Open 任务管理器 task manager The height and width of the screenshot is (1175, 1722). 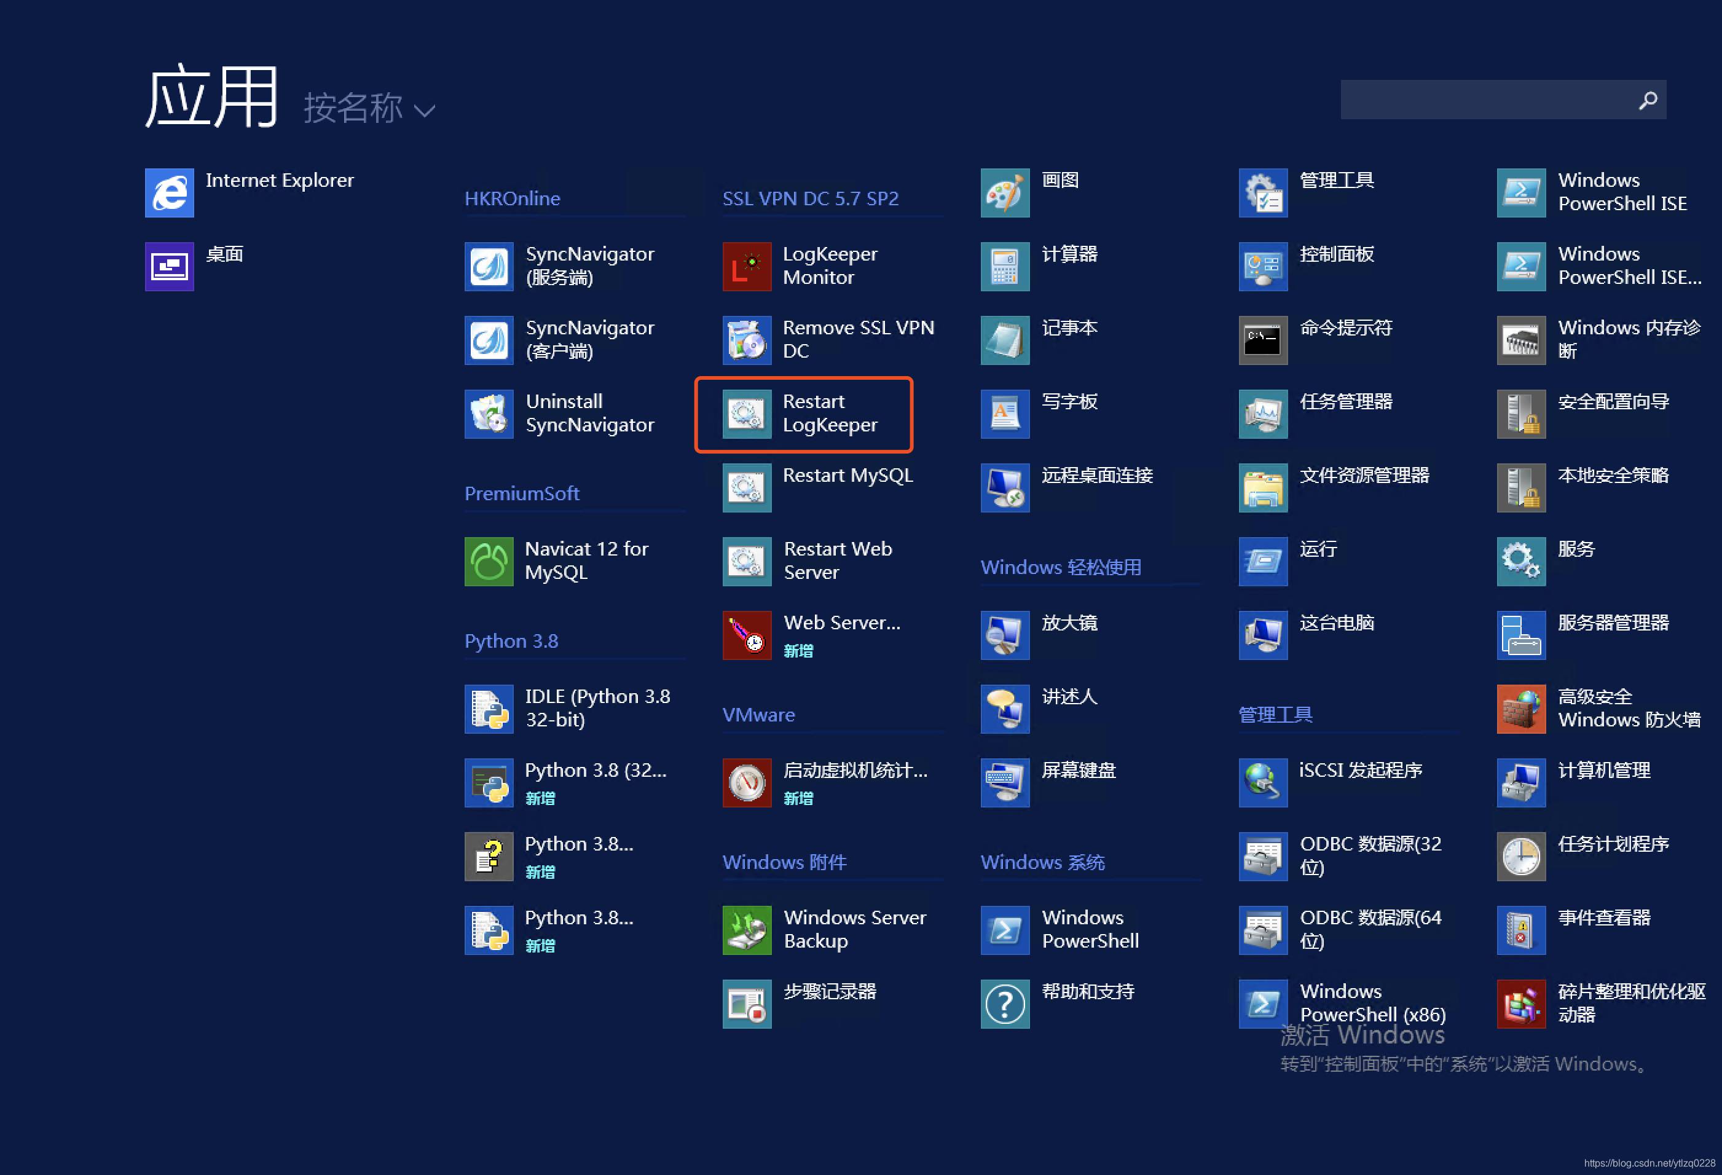[1262, 414]
